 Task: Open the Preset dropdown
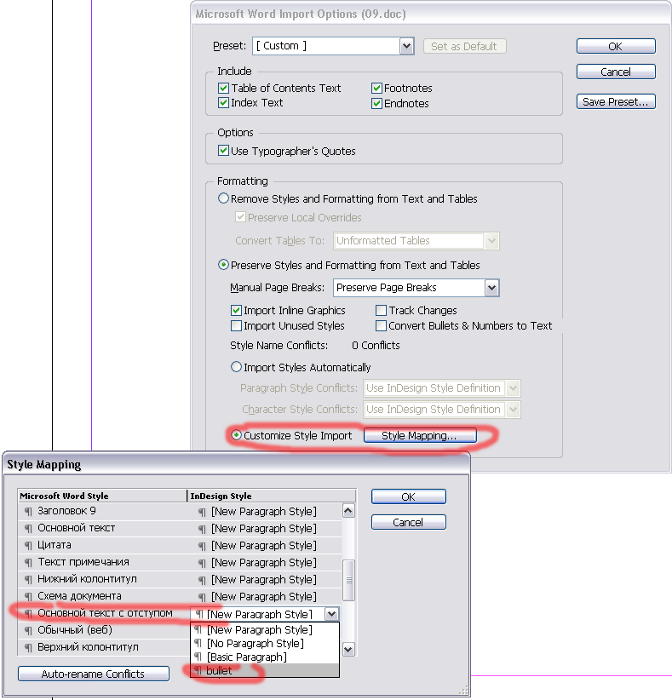pyautogui.click(x=406, y=46)
